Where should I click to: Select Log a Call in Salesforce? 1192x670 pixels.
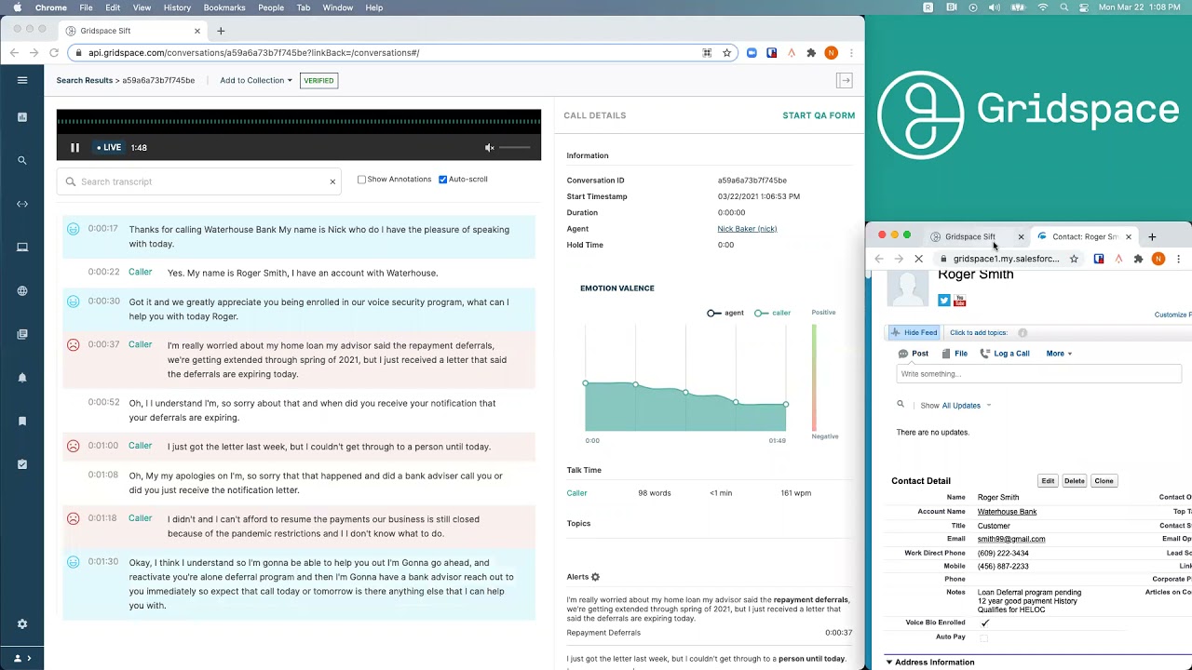(1004, 354)
